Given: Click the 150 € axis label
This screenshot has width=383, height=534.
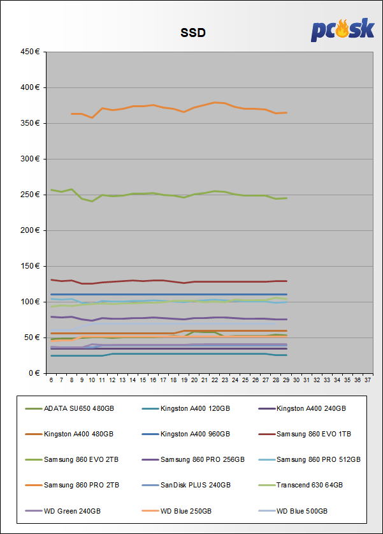Looking at the screenshot, I should pyautogui.click(x=30, y=266).
